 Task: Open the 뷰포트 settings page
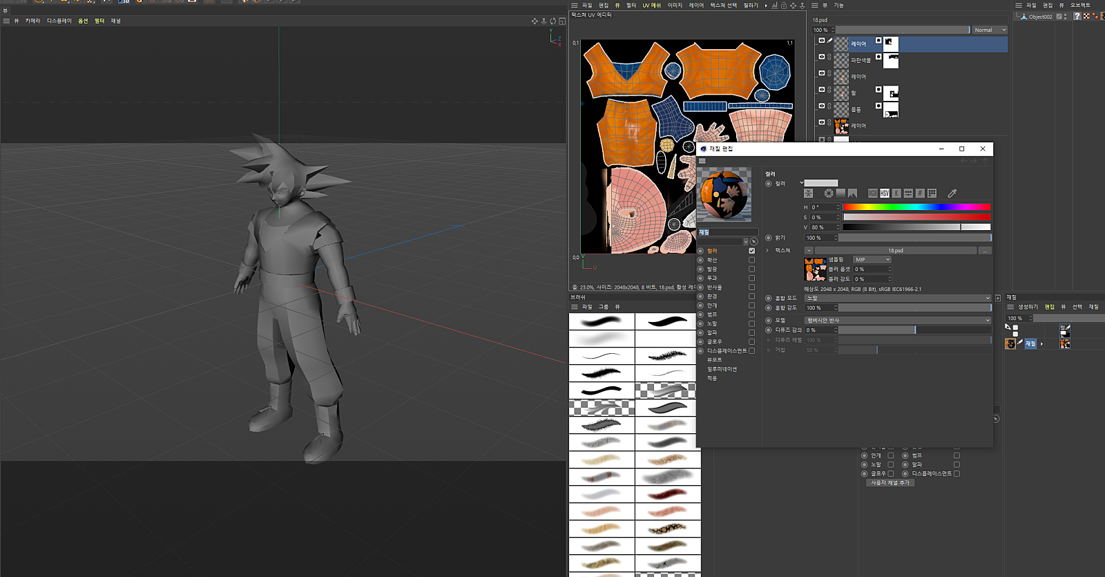[714, 360]
